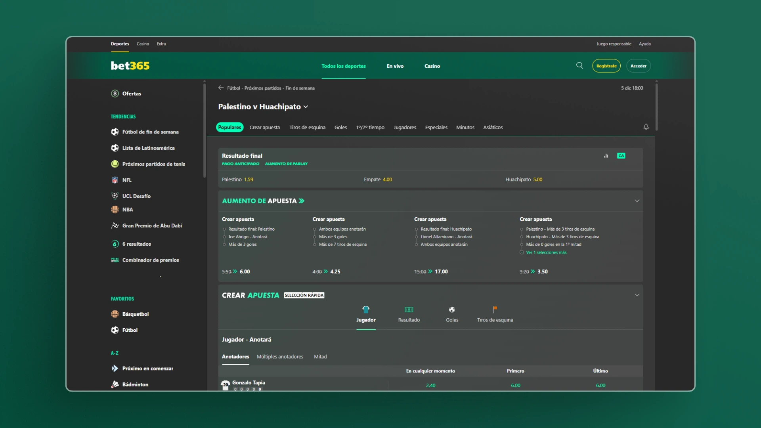This screenshot has width=761, height=428.
Task: Select the Tiros de esquina flag icon
Action: point(495,309)
